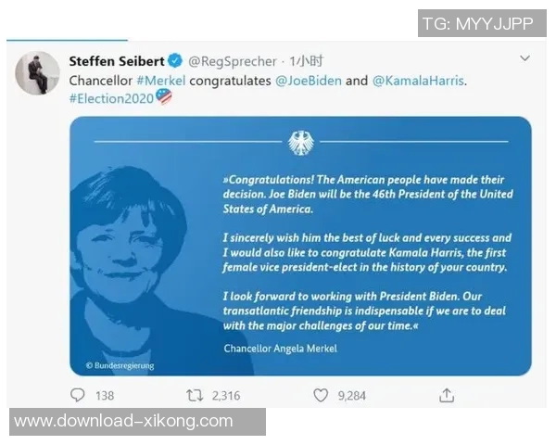Image resolution: width=556 pixels, height=445 pixels.
Task: Click the 2,316 retweets count
Action: click(x=225, y=396)
